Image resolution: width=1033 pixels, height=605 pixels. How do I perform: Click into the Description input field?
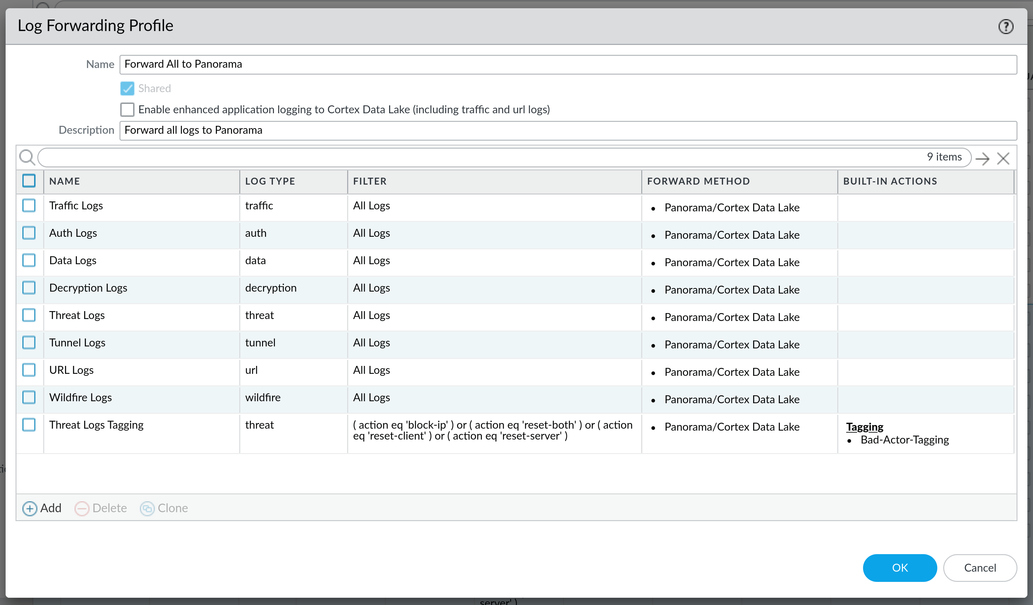[567, 130]
